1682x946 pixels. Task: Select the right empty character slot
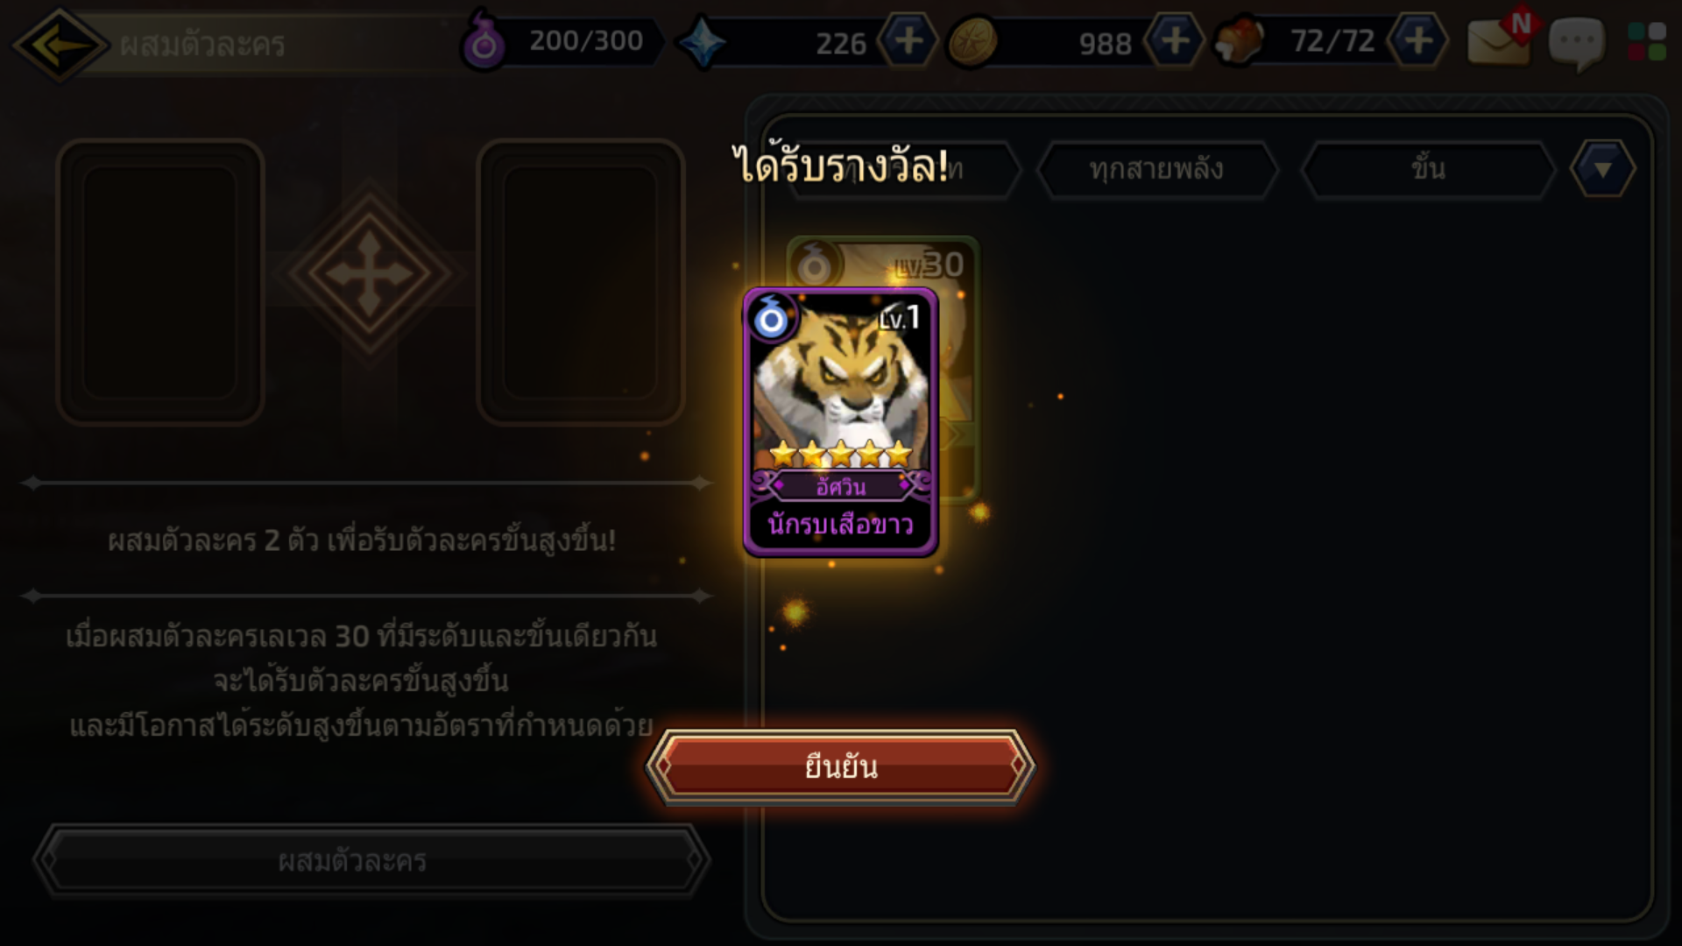coord(581,282)
